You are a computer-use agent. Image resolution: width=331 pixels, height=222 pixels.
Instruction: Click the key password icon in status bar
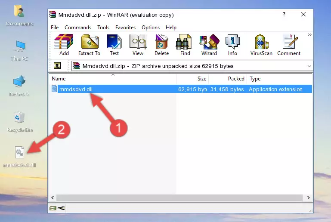[x=61, y=208]
